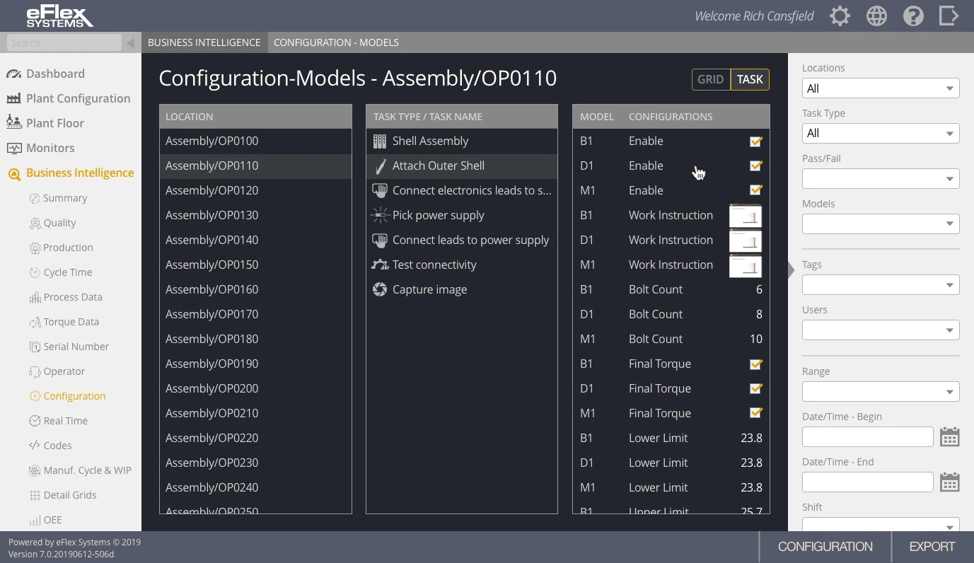974x563 pixels.
Task: Toggle Final Torque checkbox for D1
Action: coord(755,388)
